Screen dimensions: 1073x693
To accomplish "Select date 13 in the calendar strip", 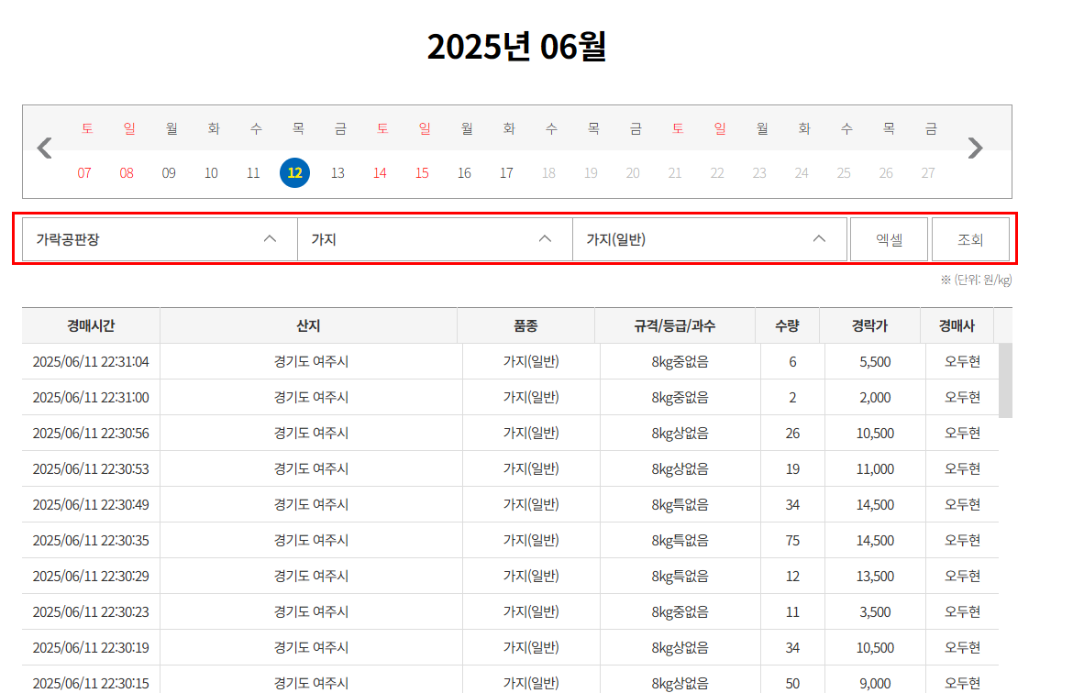I will (337, 173).
